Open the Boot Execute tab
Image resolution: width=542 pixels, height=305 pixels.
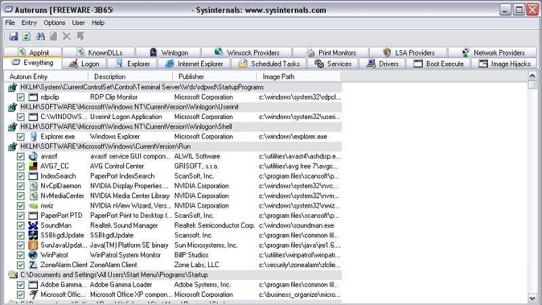pyautogui.click(x=438, y=64)
